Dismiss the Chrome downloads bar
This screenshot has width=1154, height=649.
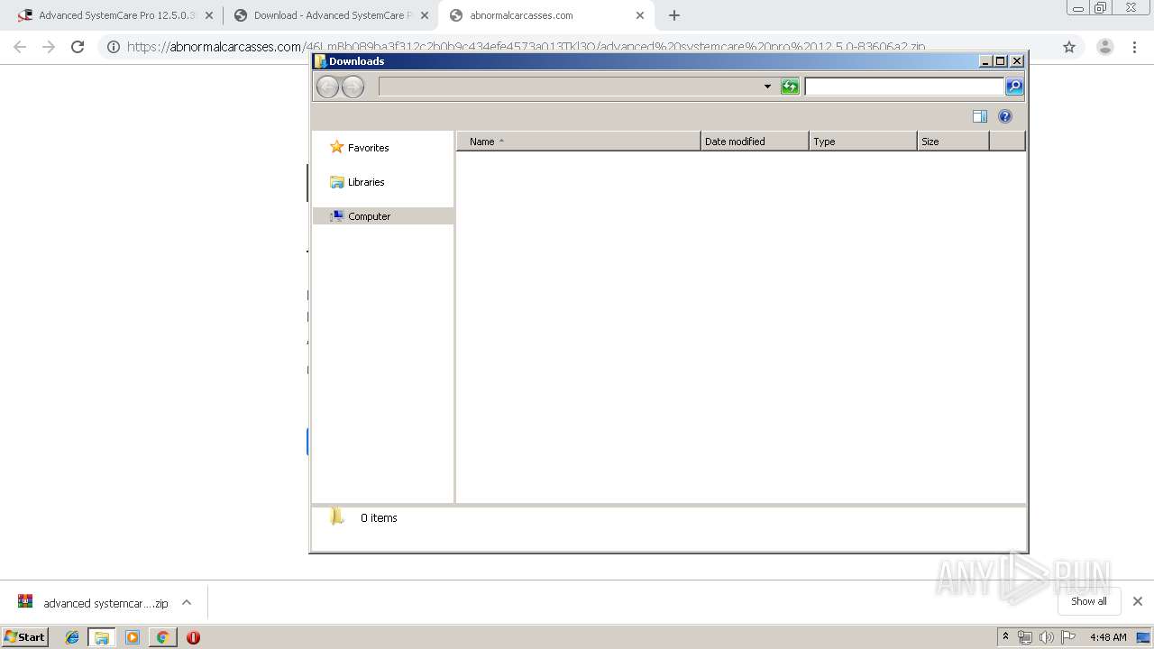tap(1138, 601)
